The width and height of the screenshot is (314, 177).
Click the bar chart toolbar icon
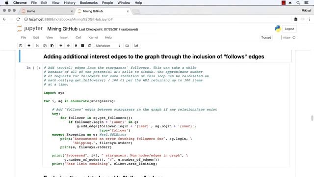pos(136,46)
